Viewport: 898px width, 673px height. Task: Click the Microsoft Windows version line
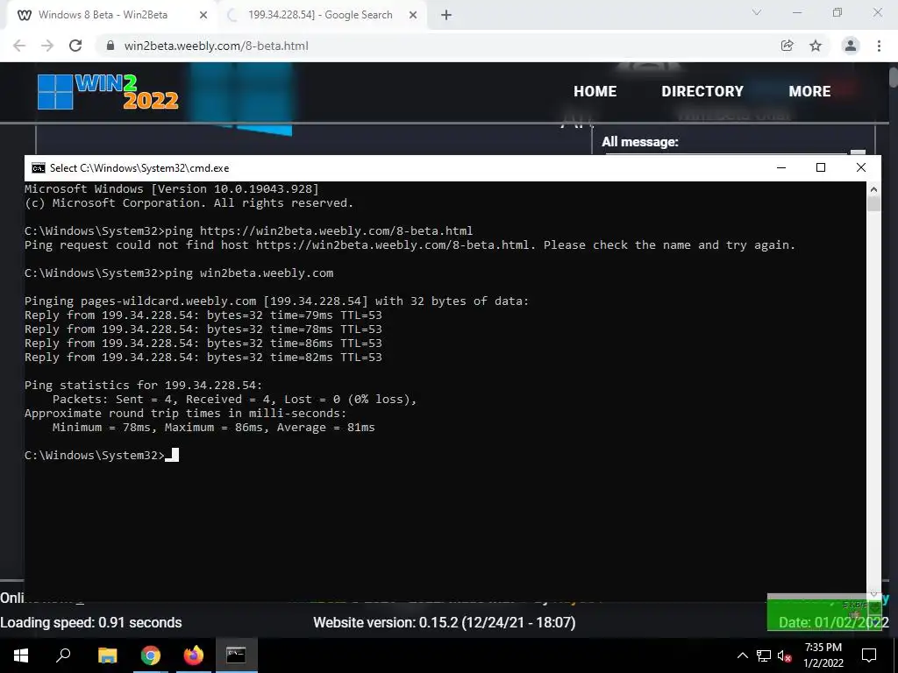click(172, 189)
